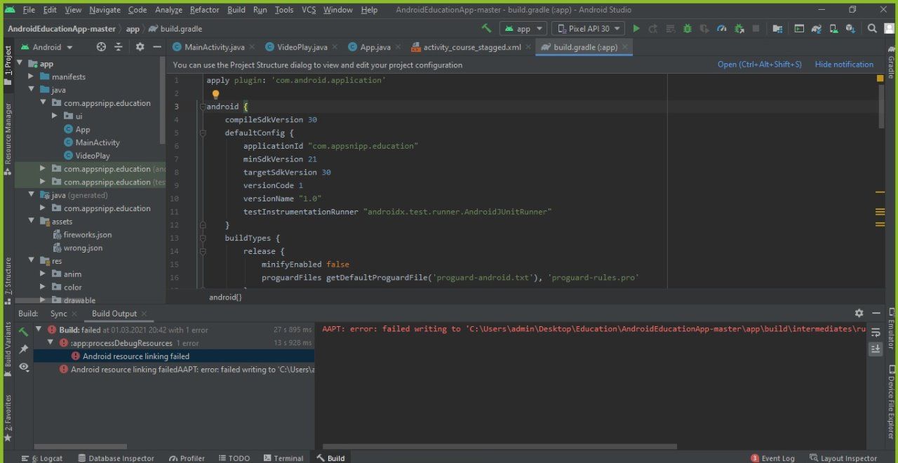Toggle soft-wrap in build output console
The image size is (898, 463).
(876, 333)
